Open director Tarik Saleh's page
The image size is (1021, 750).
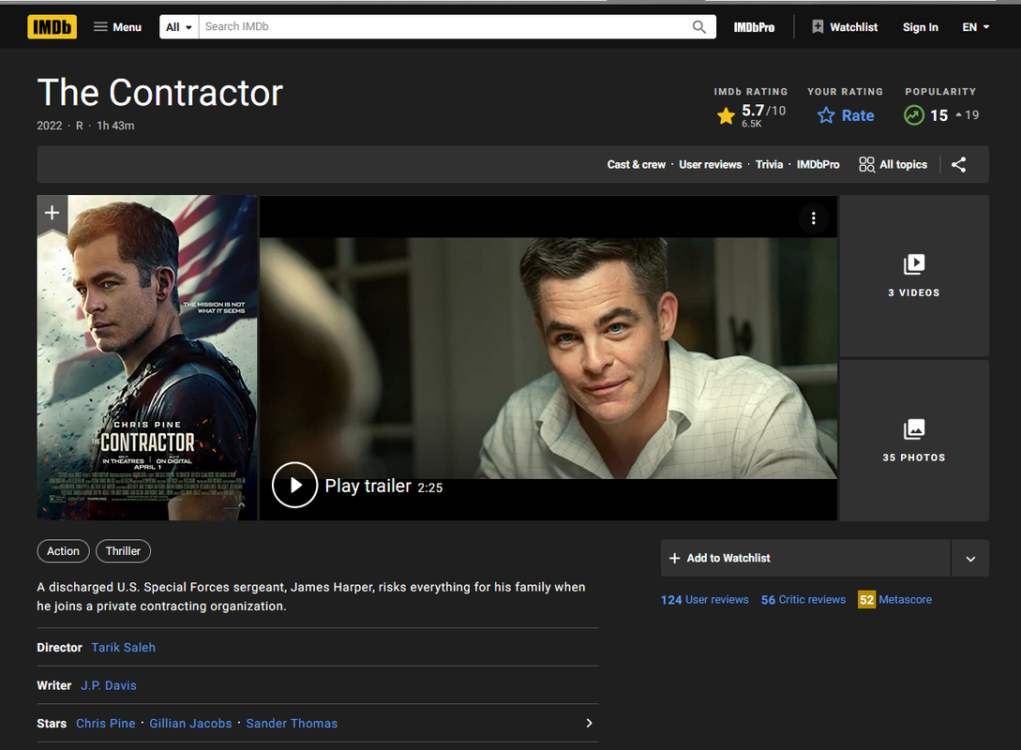tap(123, 648)
